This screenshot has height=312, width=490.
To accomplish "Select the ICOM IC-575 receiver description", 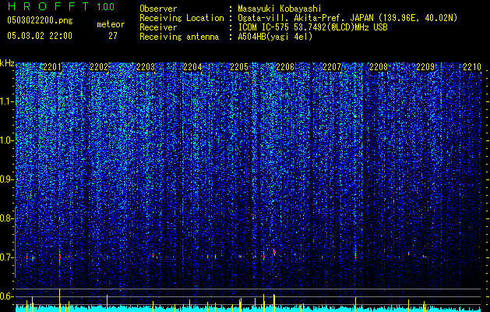I will pos(312,27).
